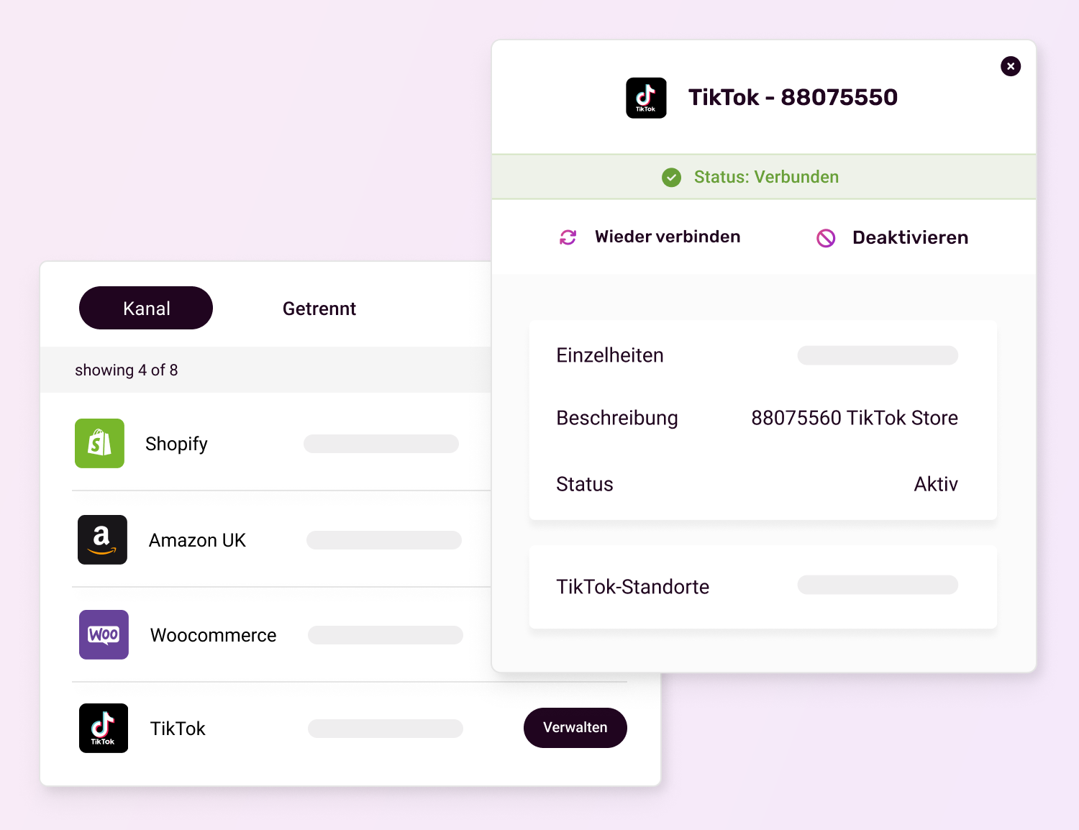
Task: Click the green connected checkmark icon
Action: point(671,177)
